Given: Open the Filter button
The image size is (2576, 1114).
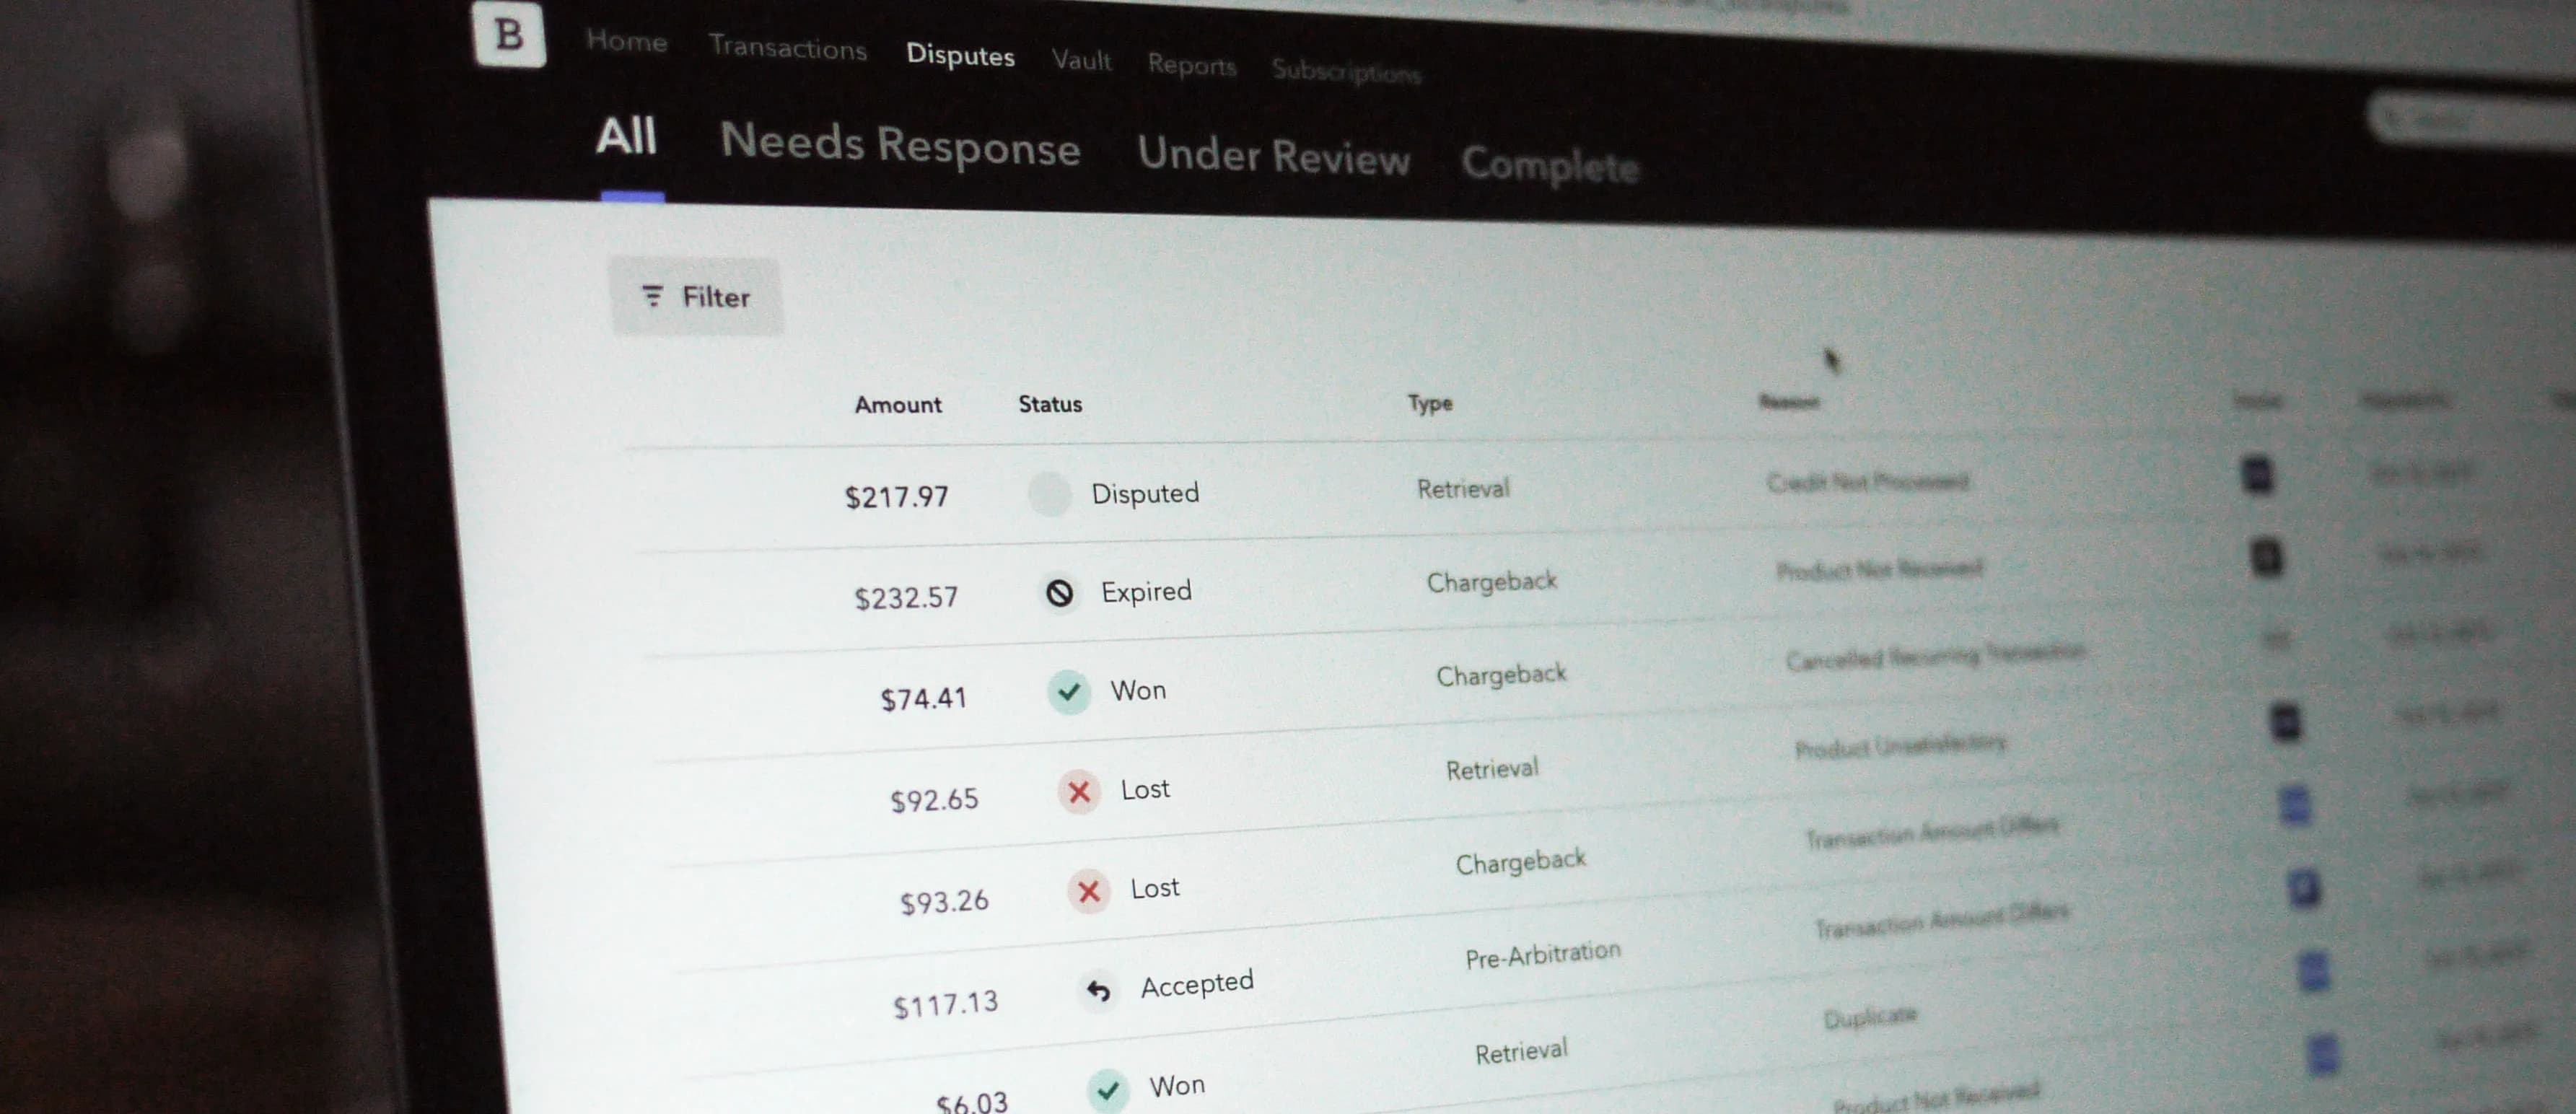Looking at the screenshot, I should [x=696, y=297].
